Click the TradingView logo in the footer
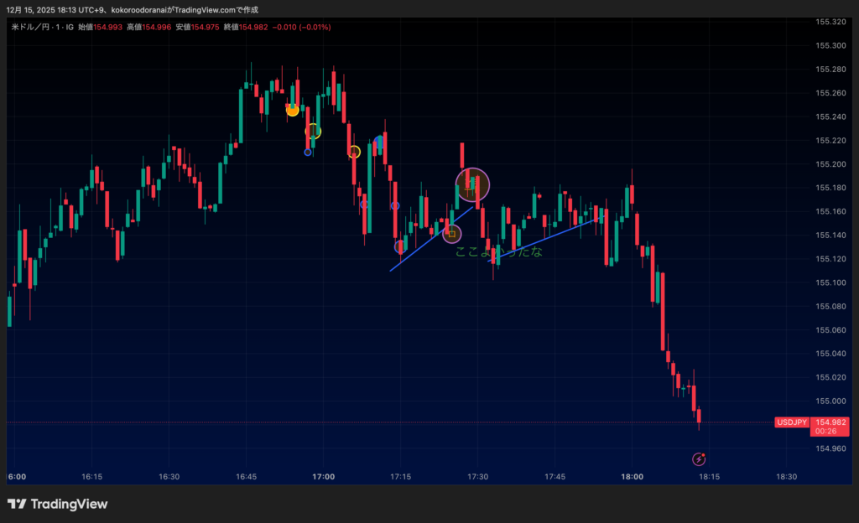The width and height of the screenshot is (859, 523). (x=57, y=504)
